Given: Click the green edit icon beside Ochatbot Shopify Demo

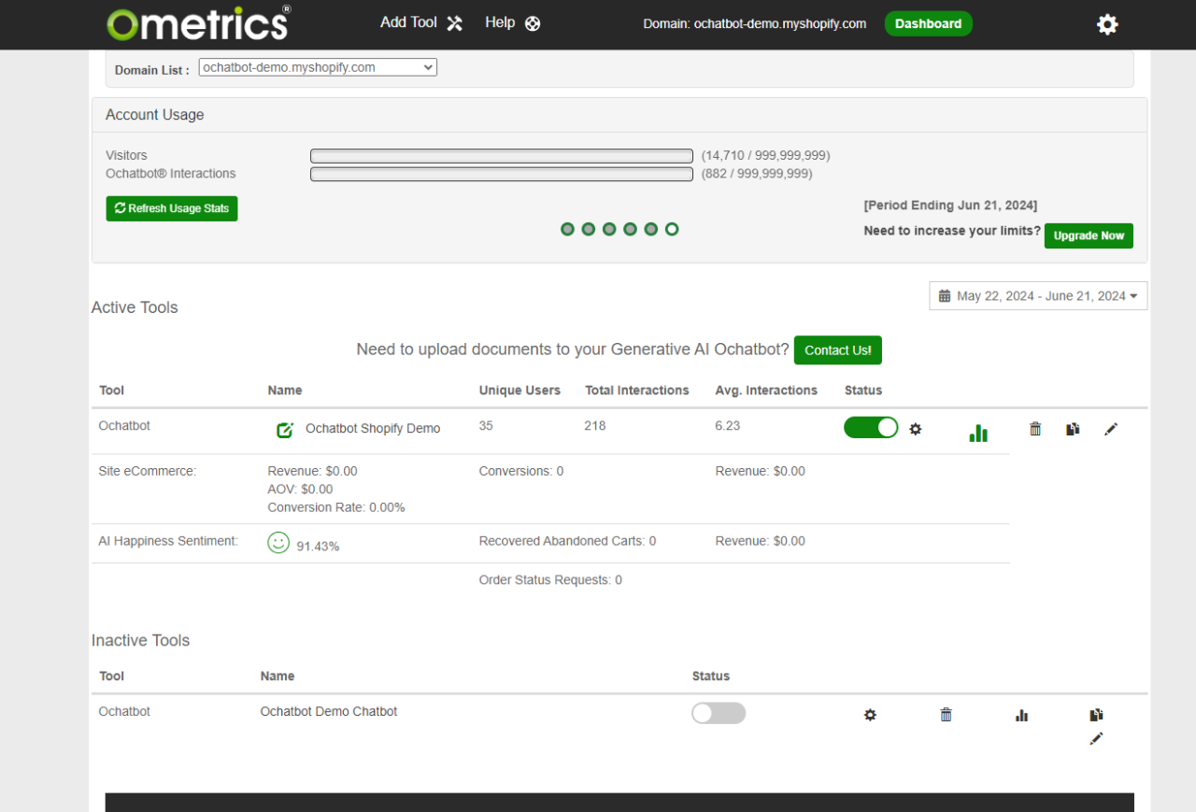Looking at the screenshot, I should (x=285, y=430).
